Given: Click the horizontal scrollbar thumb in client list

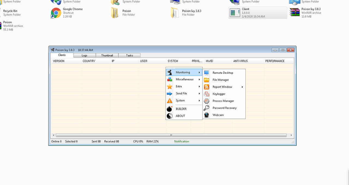Looking at the screenshot, I should tap(171, 135).
